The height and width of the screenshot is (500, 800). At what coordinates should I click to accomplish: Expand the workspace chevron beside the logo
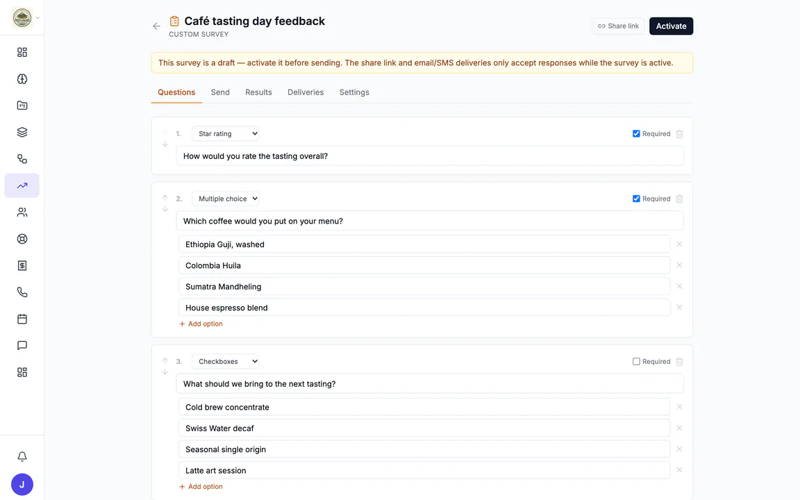pyautogui.click(x=37, y=18)
